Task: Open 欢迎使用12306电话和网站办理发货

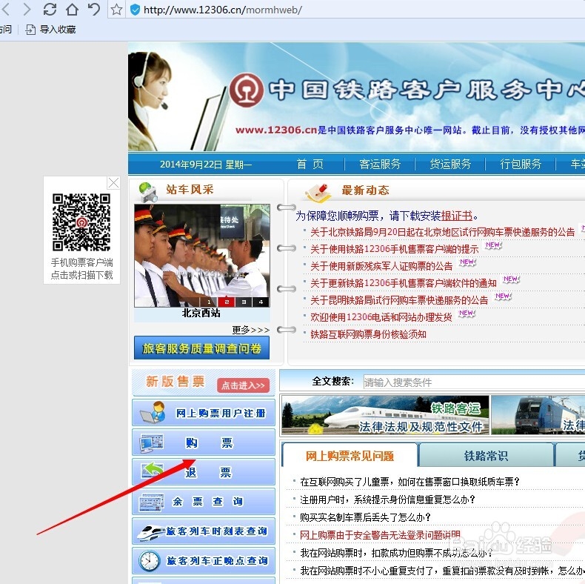Action: click(381, 317)
